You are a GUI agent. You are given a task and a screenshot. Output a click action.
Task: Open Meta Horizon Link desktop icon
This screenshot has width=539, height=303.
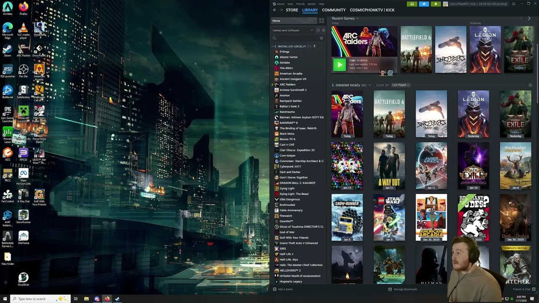24,177
